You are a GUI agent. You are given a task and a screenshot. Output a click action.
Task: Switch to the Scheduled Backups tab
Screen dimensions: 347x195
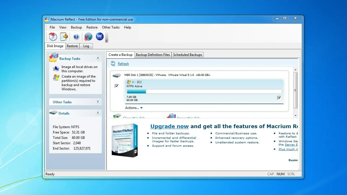[x=188, y=55]
